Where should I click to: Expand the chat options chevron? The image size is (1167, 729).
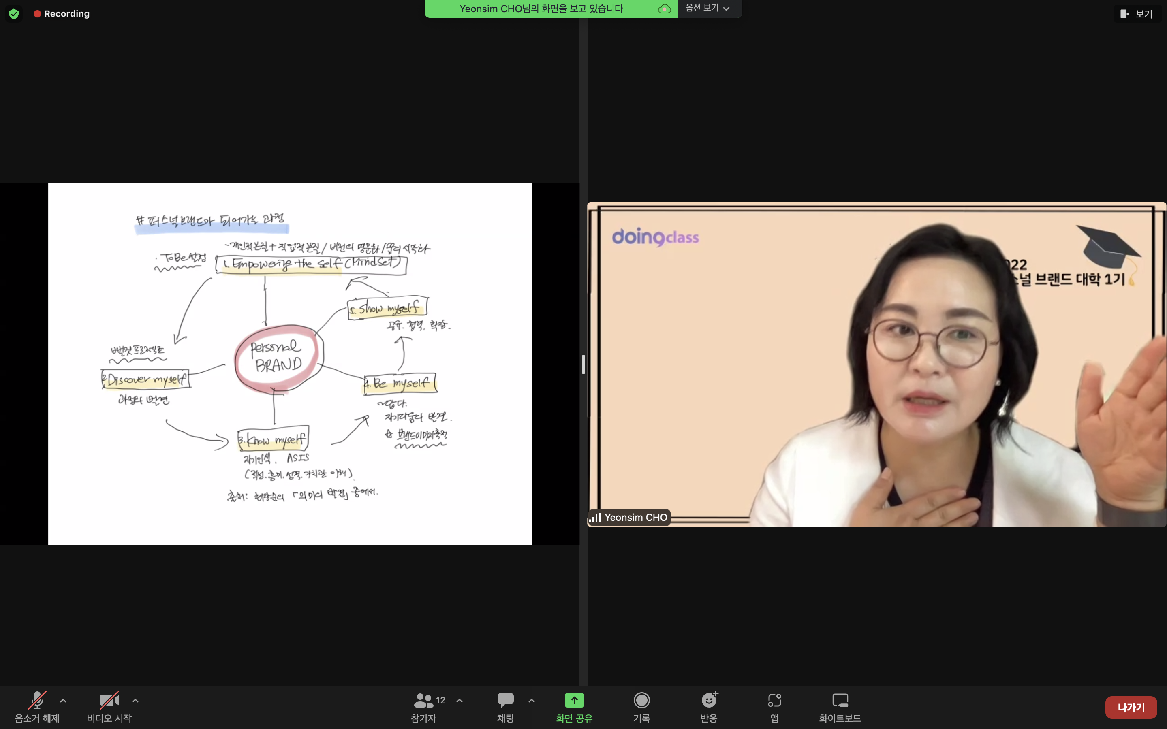(x=531, y=701)
